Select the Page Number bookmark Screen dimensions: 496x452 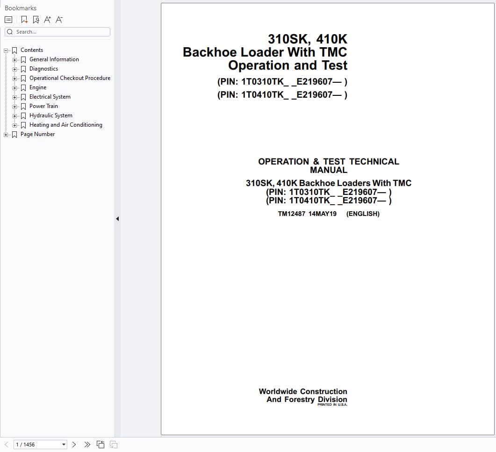38,134
